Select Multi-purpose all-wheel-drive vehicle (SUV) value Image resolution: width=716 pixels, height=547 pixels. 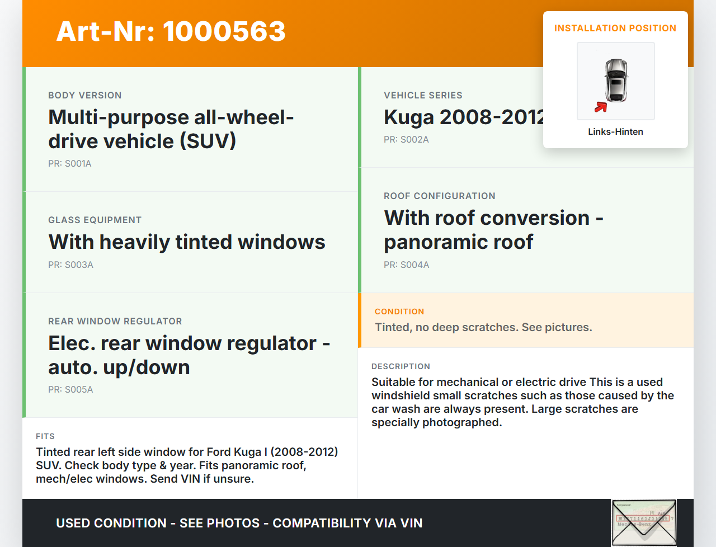[171, 129]
